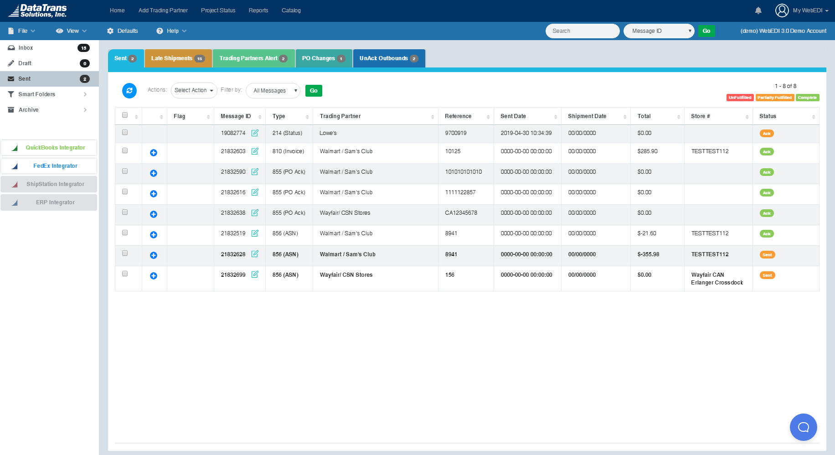The width and height of the screenshot is (835, 455).
Task: Open the FedEx Integrator
Action: 49,166
